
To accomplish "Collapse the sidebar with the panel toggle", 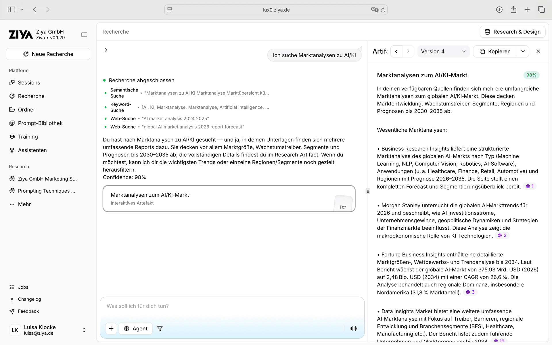I will coord(84,34).
